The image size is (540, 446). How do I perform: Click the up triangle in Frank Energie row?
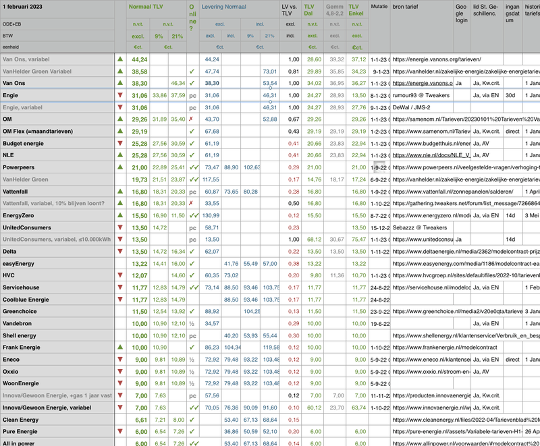tap(120, 347)
